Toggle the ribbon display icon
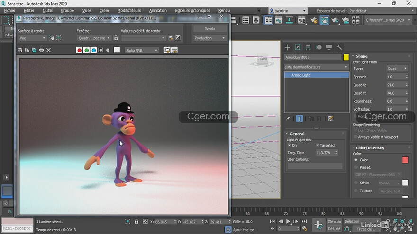 tap(269, 20)
